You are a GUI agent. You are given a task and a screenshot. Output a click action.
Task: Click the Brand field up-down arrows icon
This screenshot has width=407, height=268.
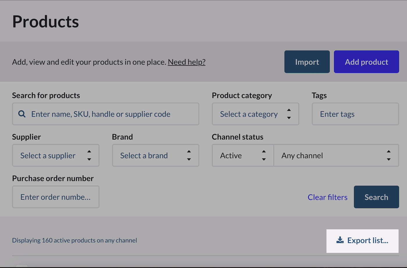click(x=189, y=156)
